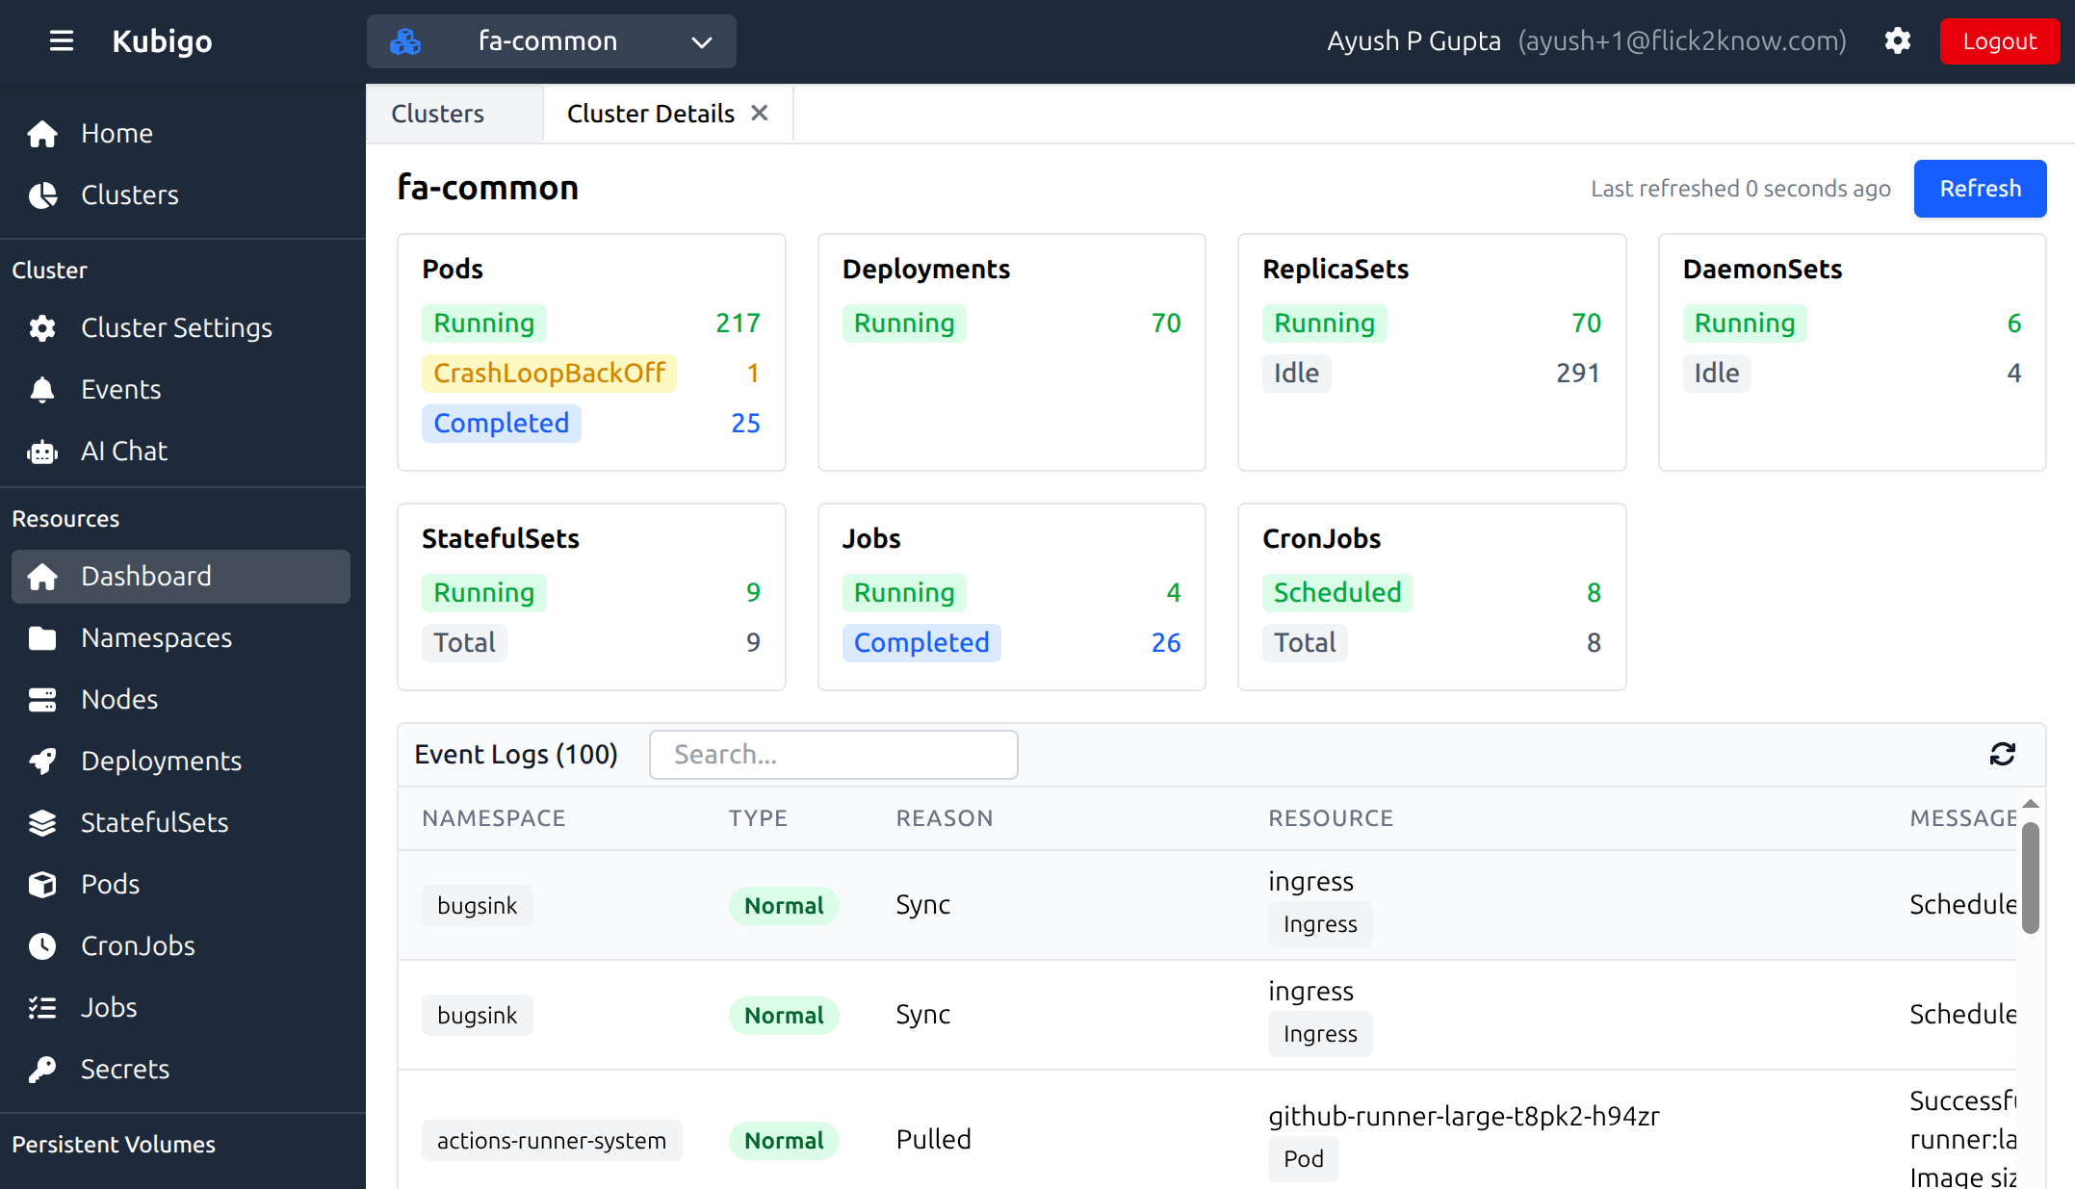Open Clusters in sidebar

181,195
